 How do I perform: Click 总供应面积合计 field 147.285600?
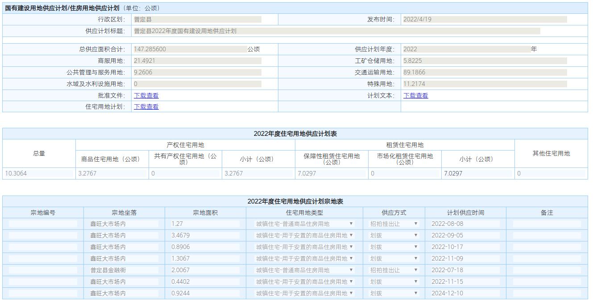click(190, 49)
